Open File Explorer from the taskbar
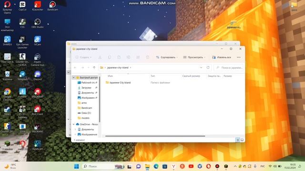 pos(147,166)
